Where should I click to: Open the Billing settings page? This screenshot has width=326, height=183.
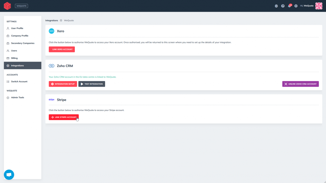14,58
